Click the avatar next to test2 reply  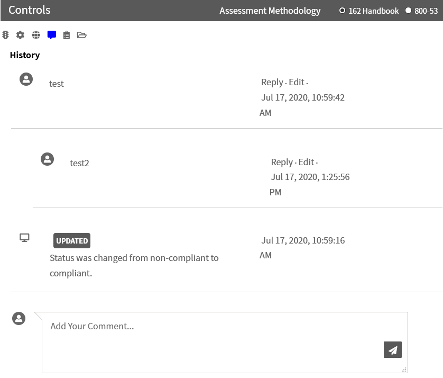(48, 159)
